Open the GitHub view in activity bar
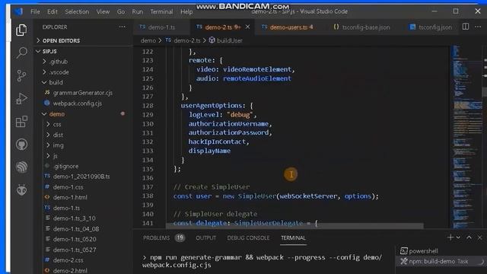 point(21,145)
